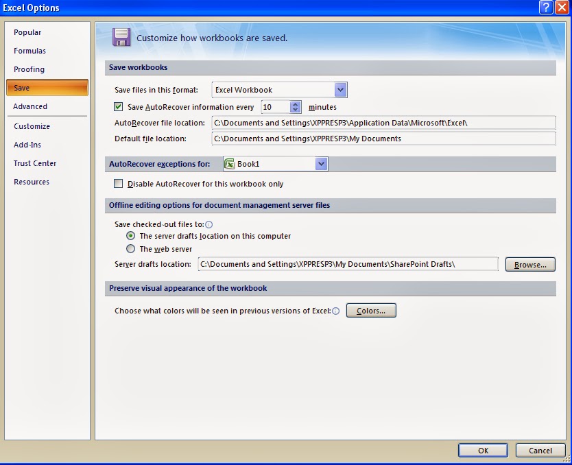
Task: Close the Excel Options dialog
Action: 562,8
